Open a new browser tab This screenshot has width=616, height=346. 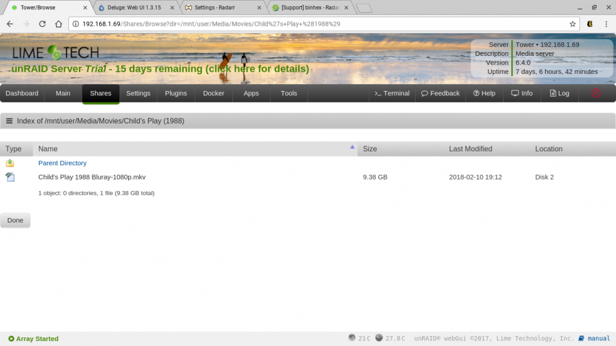(364, 8)
